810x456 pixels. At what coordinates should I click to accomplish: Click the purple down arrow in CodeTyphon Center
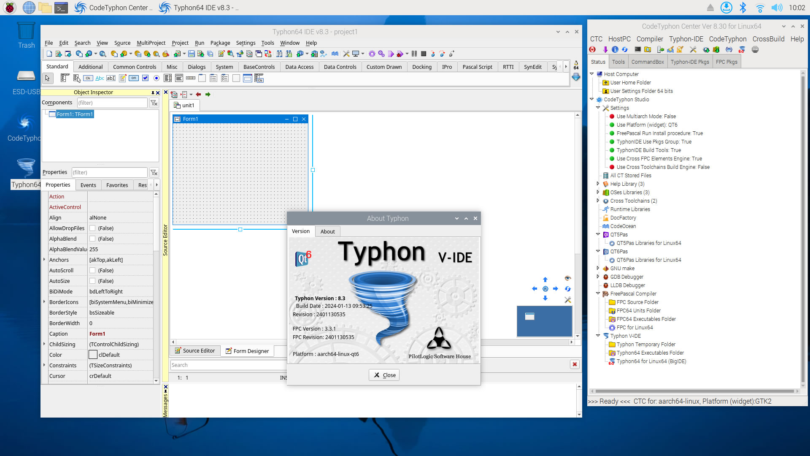605,49
